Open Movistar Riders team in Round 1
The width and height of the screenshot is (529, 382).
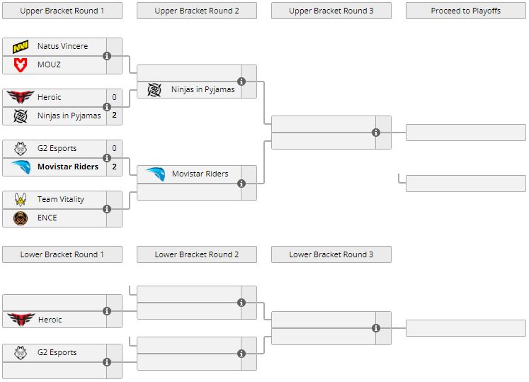68,167
